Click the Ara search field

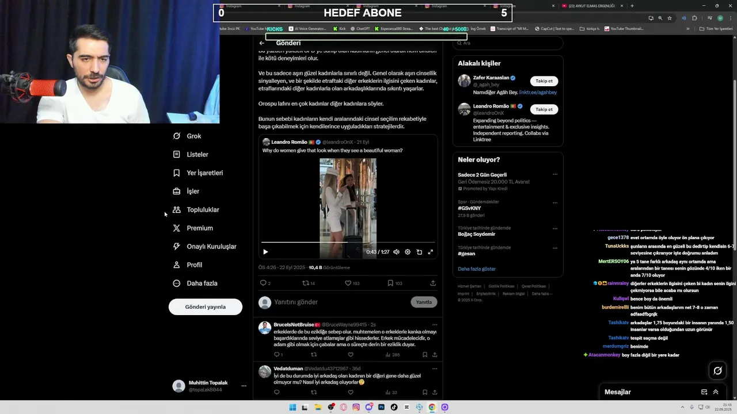[x=508, y=43]
